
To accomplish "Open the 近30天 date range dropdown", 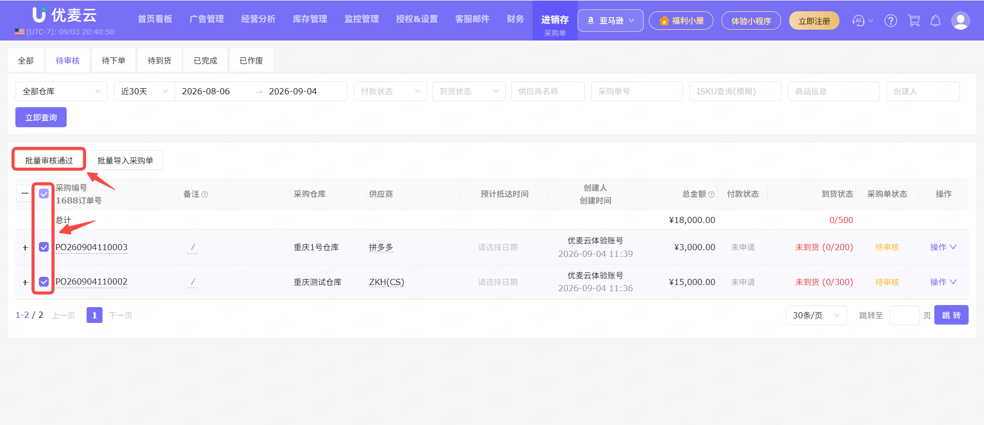I will [x=145, y=91].
